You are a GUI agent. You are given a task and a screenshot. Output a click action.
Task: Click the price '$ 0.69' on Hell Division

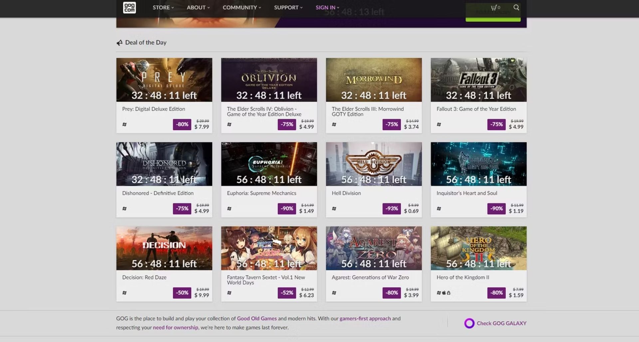pyautogui.click(x=411, y=211)
